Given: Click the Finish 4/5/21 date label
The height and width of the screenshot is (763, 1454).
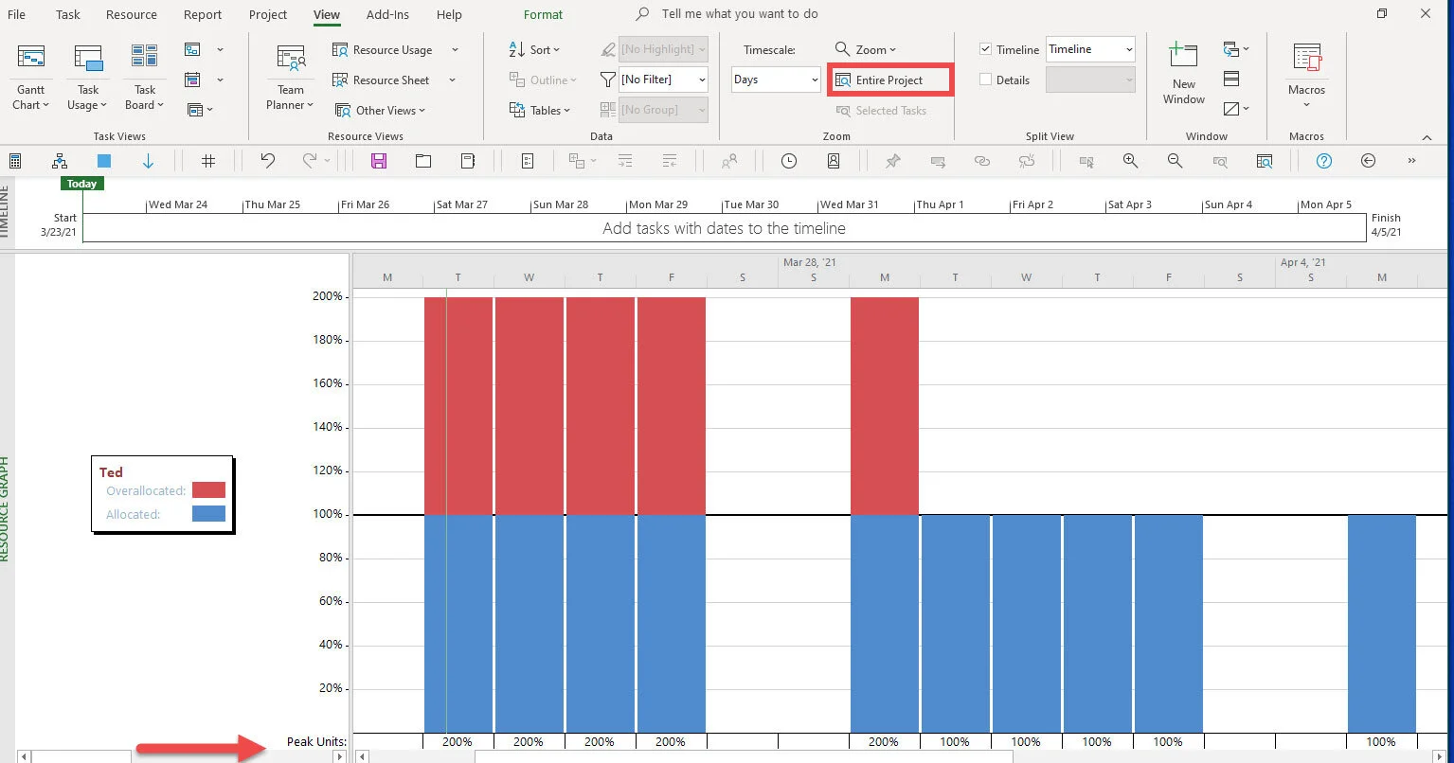Looking at the screenshot, I should [x=1386, y=224].
